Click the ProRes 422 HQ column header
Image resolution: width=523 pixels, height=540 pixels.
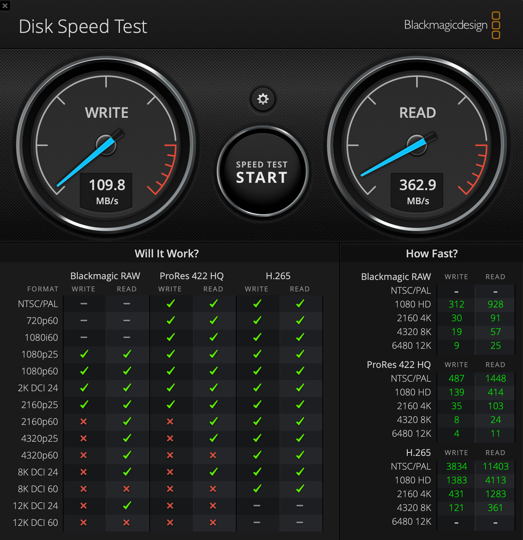(x=191, y=276)
